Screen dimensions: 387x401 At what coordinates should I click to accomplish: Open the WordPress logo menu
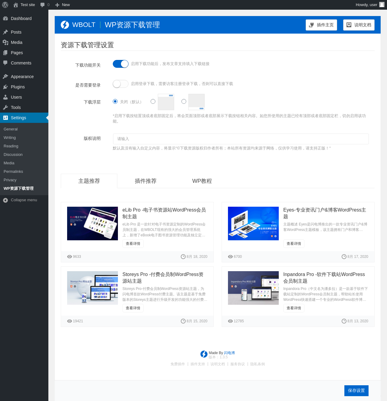tap(5, 5)
